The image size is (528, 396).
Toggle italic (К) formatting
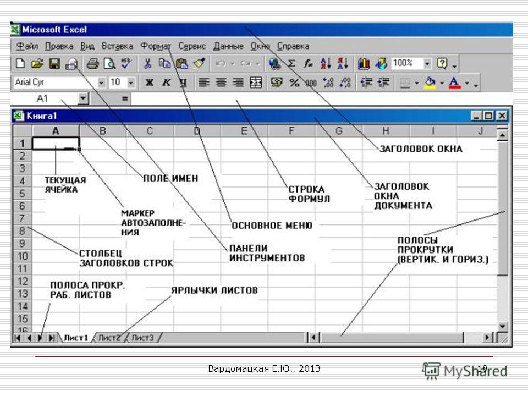pos(166,82)
